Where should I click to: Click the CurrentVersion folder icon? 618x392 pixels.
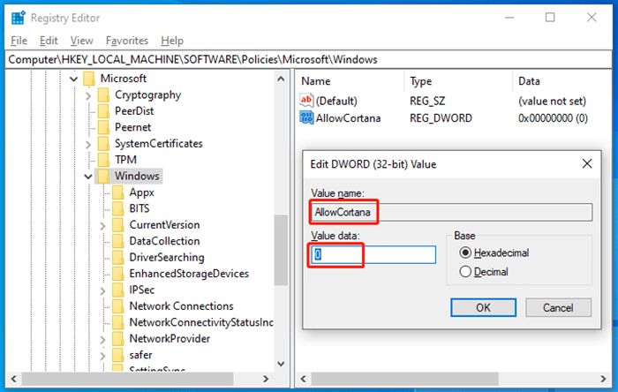[x=118, y=224]
